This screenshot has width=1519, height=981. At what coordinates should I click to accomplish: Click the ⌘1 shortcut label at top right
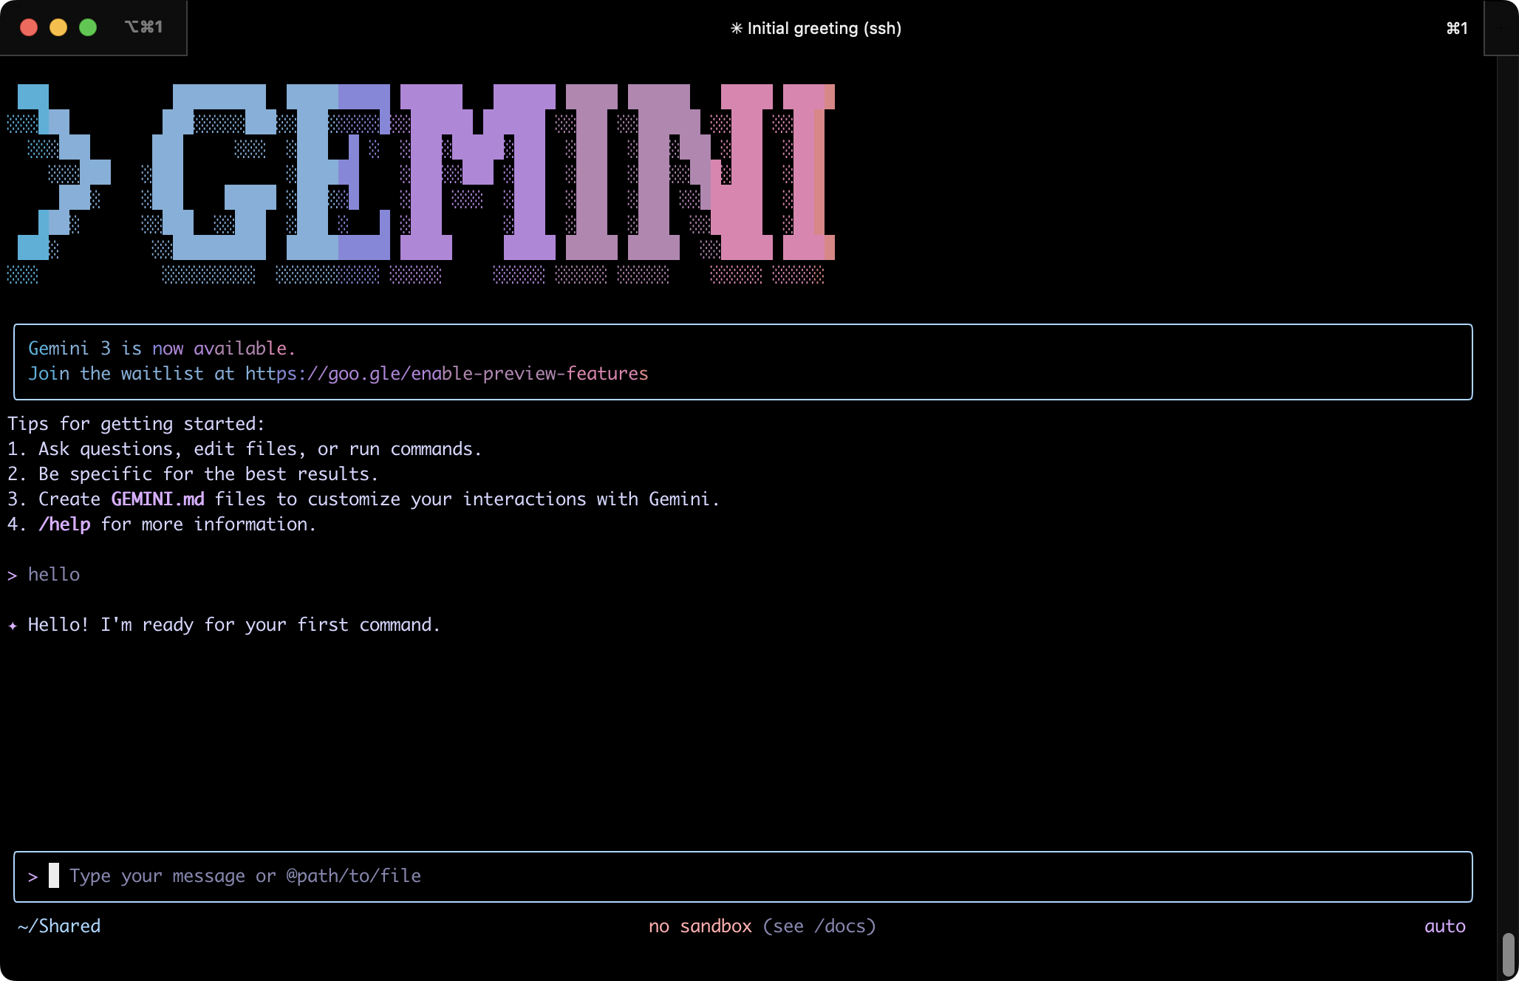pos(1456,28)
